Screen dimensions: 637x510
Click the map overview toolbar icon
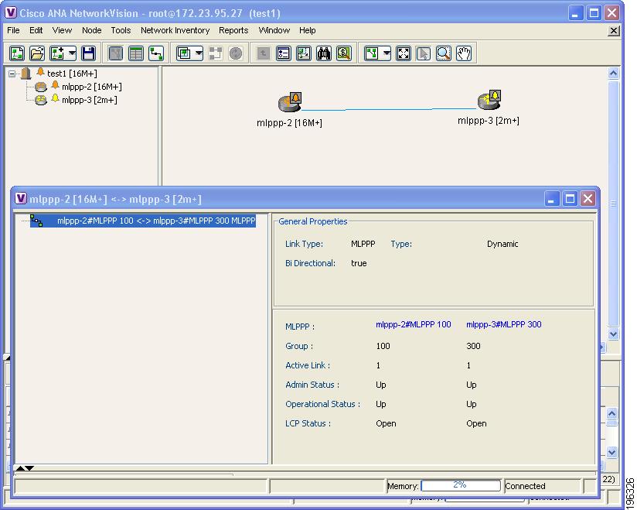click(x=304, y=53)
